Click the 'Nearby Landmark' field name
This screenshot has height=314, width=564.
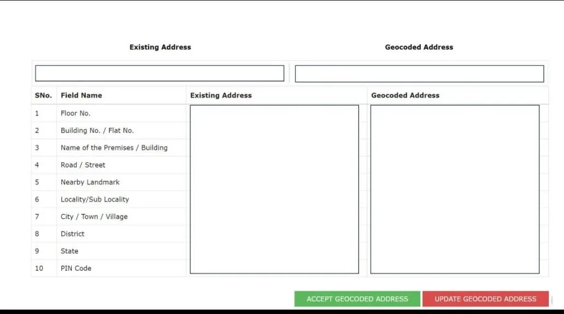(x=90, y=182)
